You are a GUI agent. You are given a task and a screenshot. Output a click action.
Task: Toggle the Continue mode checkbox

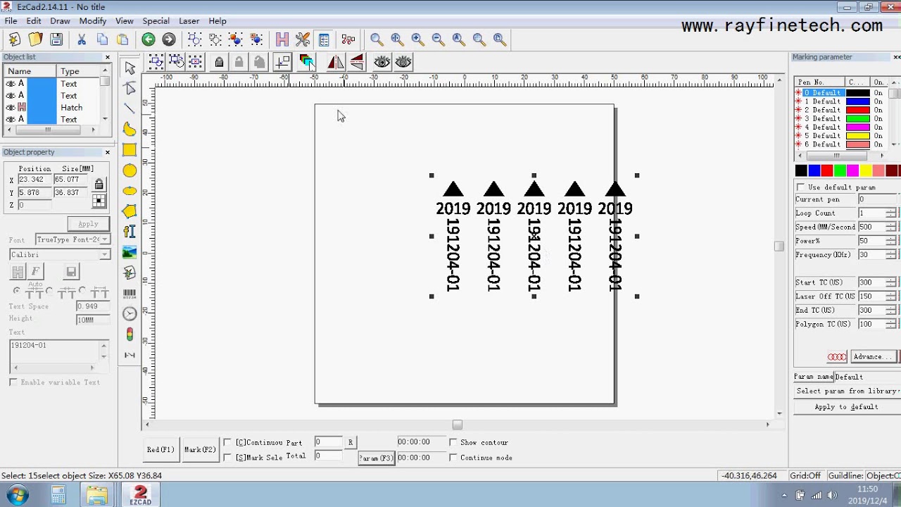click(x=453, y=457)
